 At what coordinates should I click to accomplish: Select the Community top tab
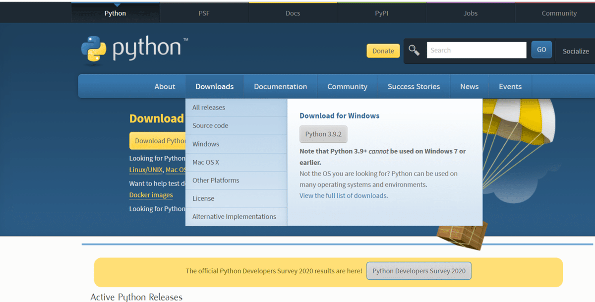click(559, 13)
